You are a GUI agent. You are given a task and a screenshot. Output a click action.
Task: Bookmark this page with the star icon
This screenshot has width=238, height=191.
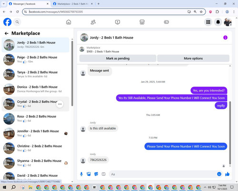201,12
